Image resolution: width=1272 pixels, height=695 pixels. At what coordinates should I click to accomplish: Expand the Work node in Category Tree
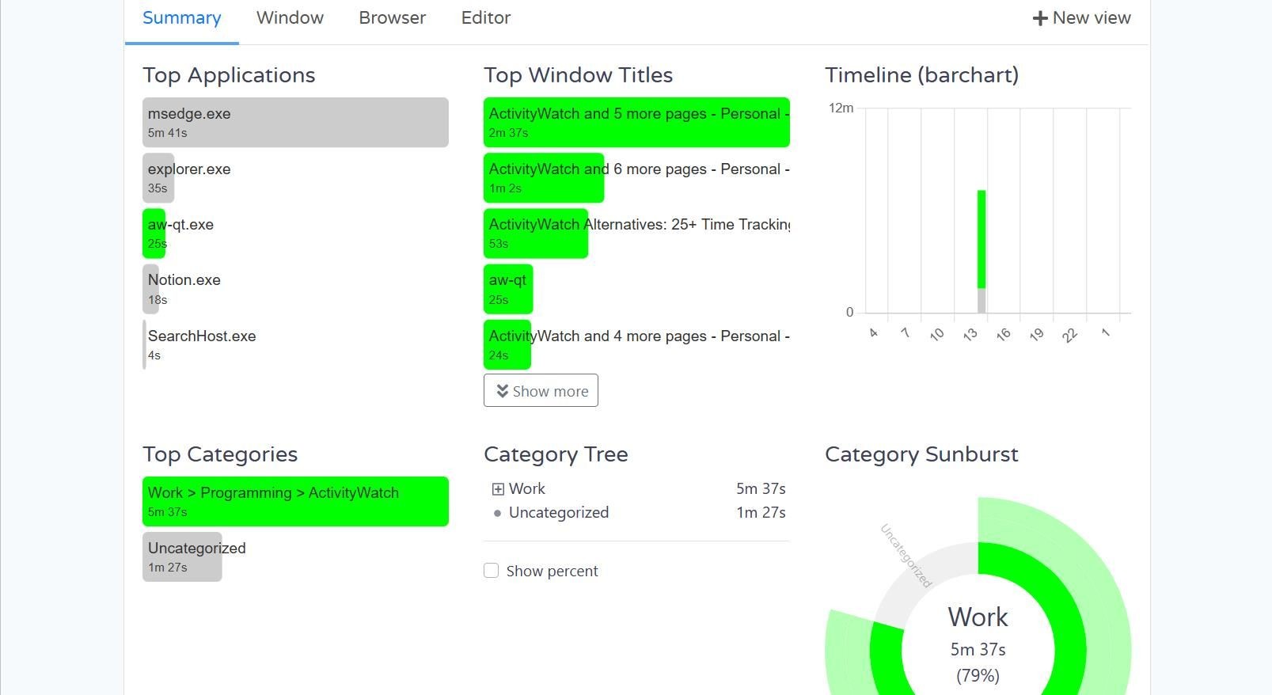click(498, 489)
